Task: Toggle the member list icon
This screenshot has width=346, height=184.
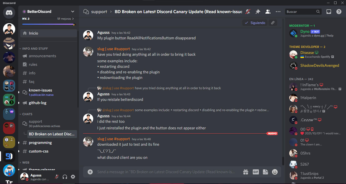Action: pyautogui.click(x=268, y=12)
